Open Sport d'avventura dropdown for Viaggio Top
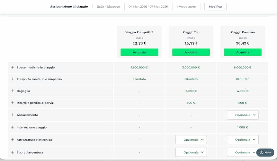This screenshot has height=161, width=277. tap(191, 152)
